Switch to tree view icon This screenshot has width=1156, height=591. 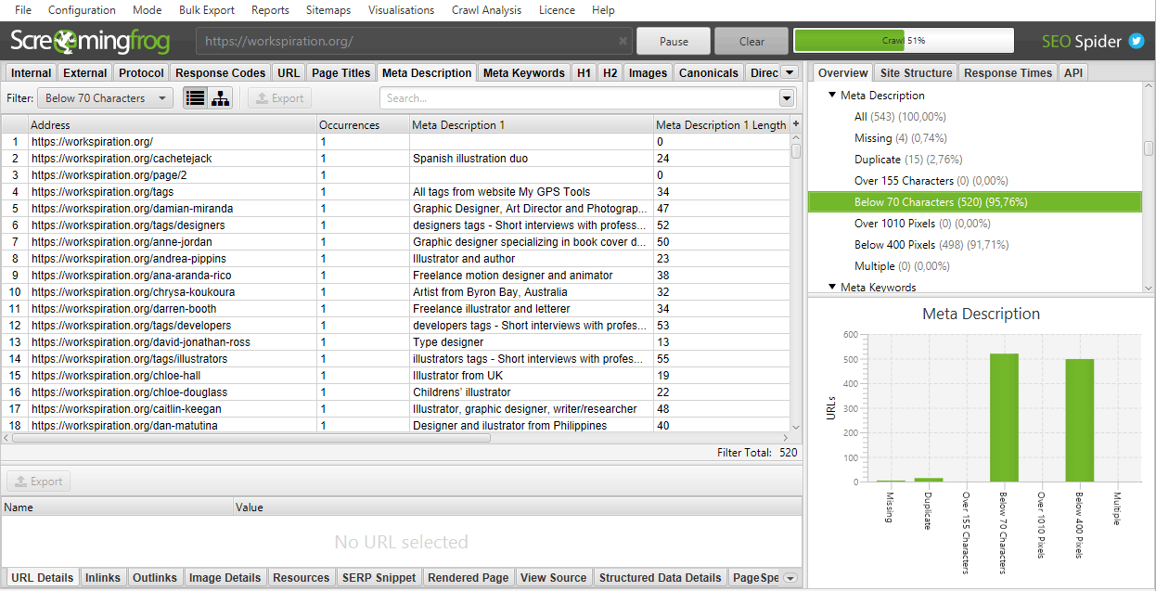coord(220,98)
